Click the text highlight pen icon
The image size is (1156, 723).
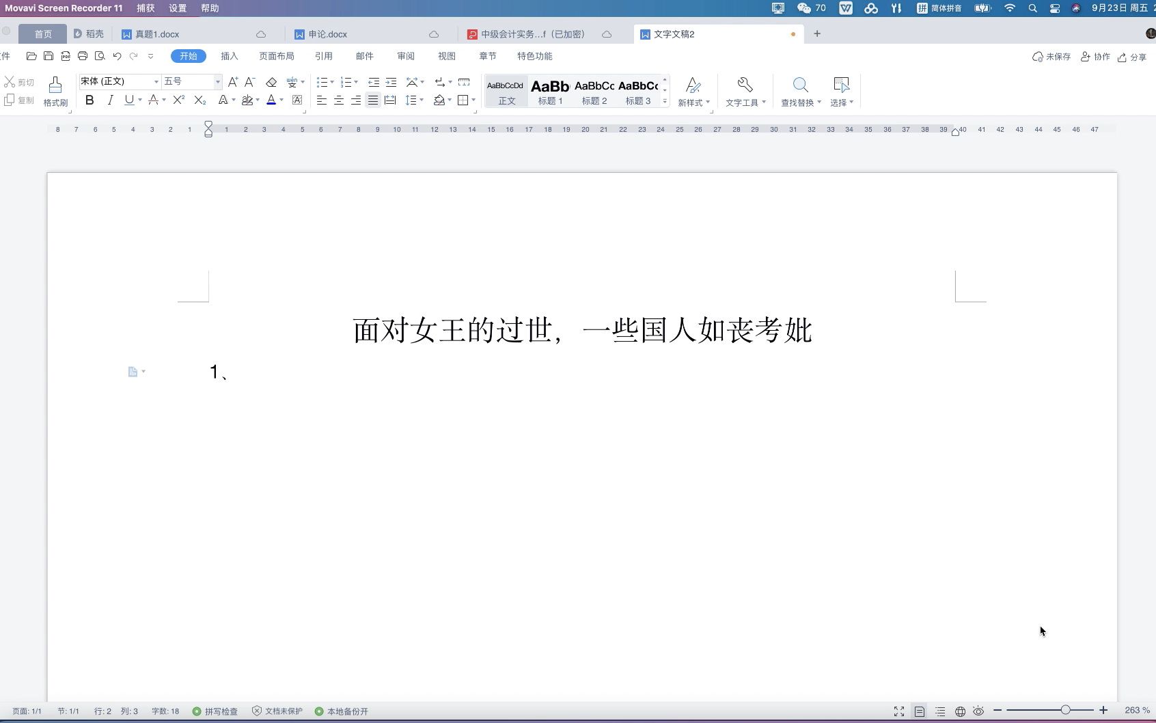pyautogui.click(x=247, y=100)
